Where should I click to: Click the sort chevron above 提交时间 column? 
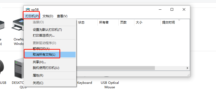click(179, 20)
